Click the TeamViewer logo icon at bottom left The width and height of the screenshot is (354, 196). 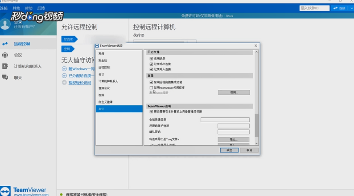tap(5, 191)
